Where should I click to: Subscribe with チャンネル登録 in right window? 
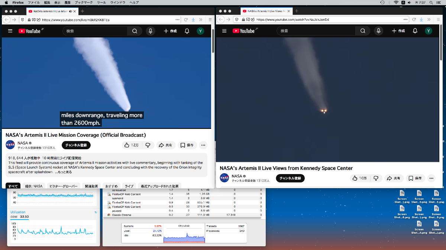pyautogui.click(x=290, y=178)
